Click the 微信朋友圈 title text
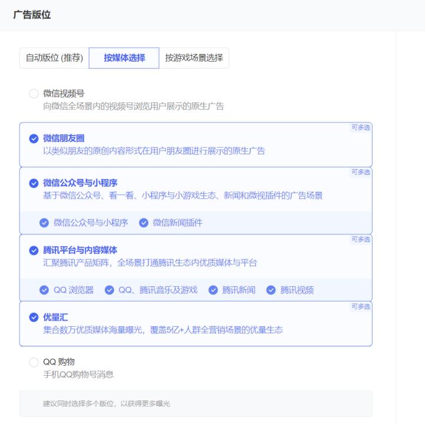 pos(64,138)
